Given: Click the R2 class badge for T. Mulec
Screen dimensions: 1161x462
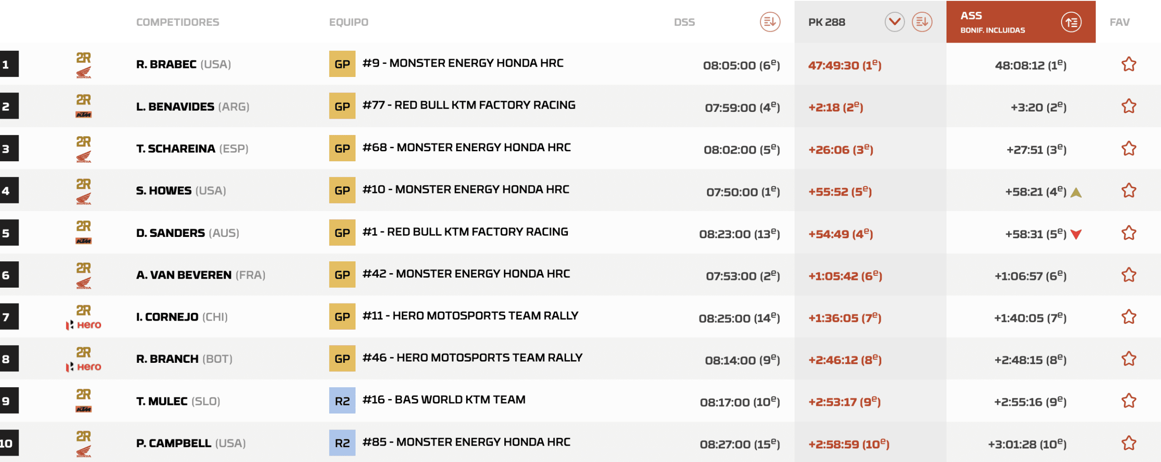Looking at the screenshot, I should click(342, 401).
